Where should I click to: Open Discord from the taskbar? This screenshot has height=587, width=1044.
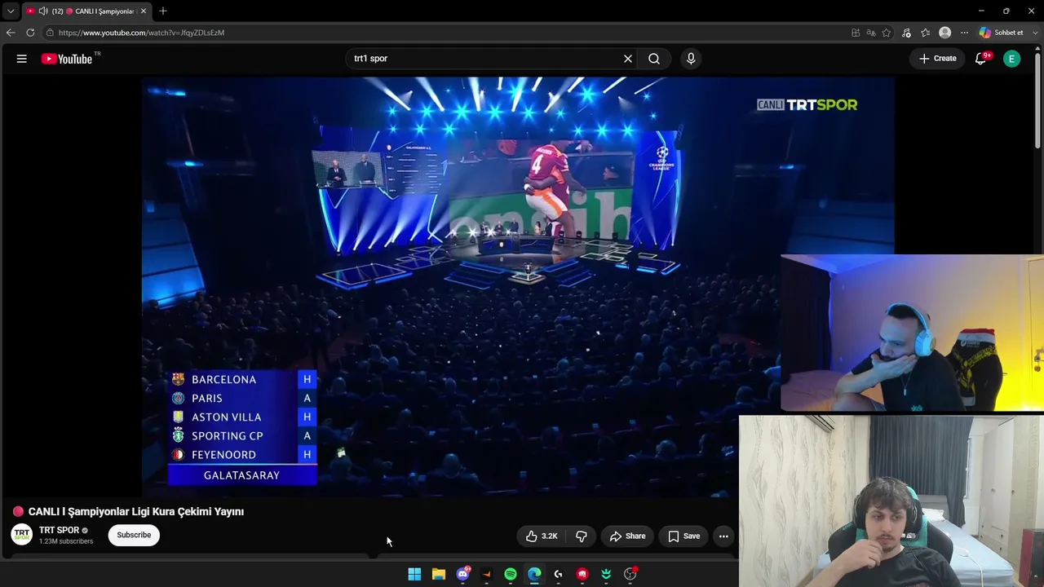coord(462,574)
